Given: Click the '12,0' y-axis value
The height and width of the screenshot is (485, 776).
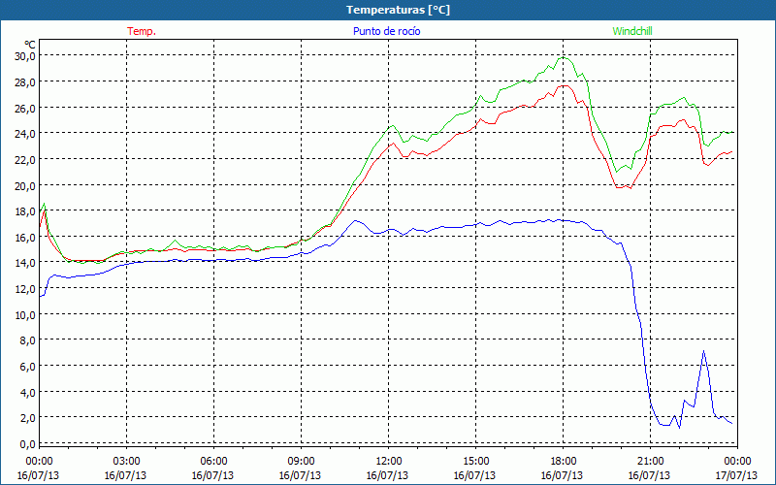Looking at the screenshot, I should [x=25, y=289].
